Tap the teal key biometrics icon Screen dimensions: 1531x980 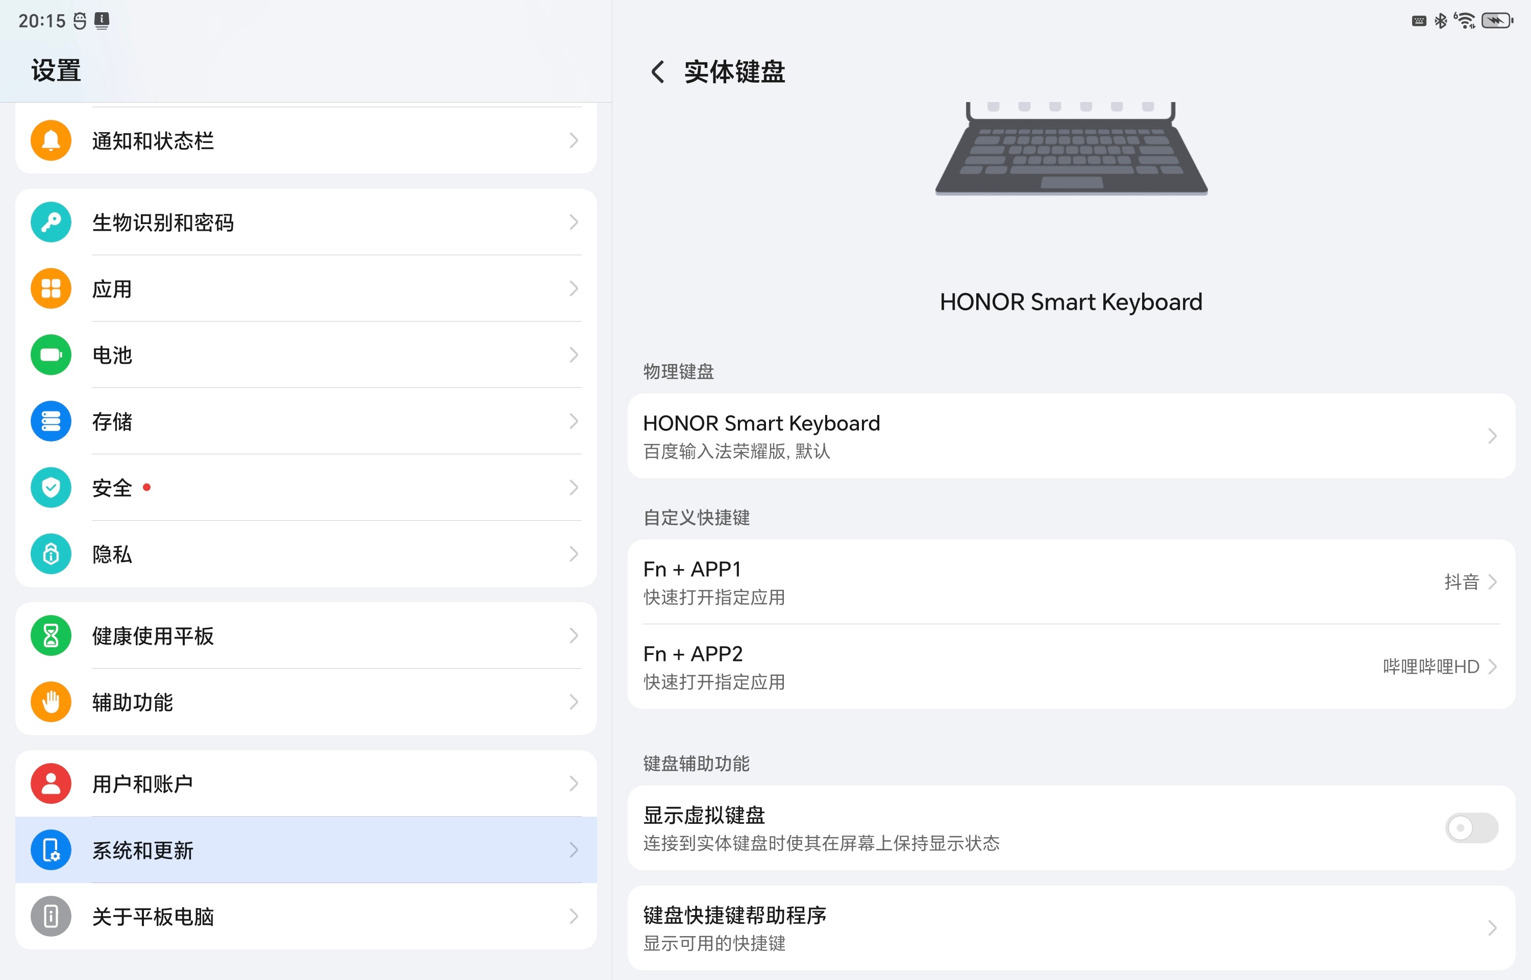click(51, 222)
